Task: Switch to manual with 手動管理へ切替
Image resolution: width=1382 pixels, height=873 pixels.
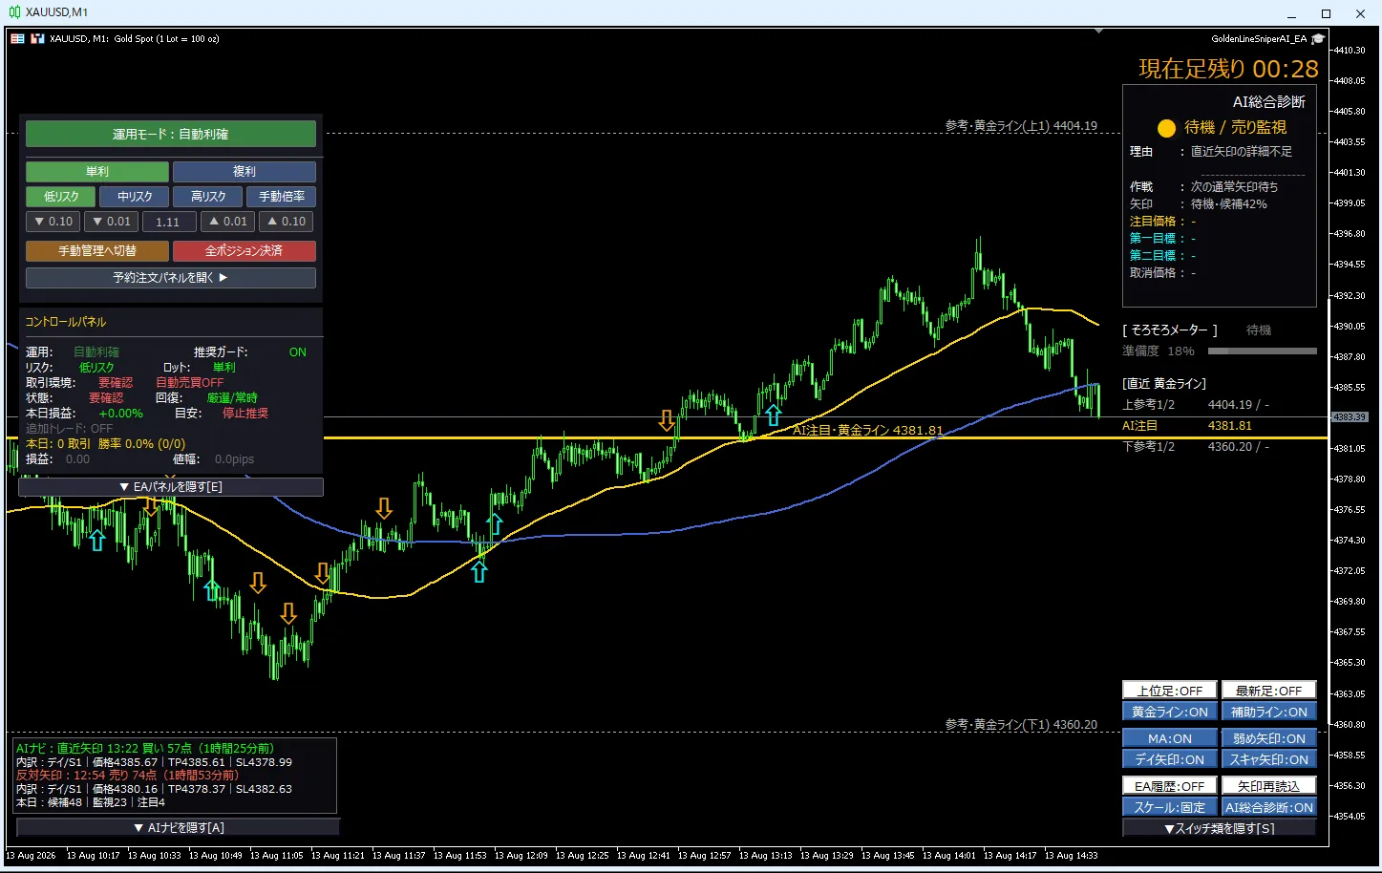Action: coord(97,251)
